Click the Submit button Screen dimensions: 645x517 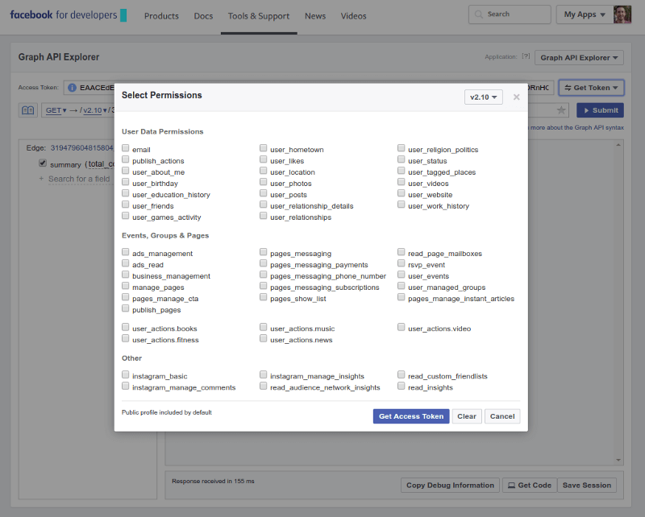[x=600, y=110]
